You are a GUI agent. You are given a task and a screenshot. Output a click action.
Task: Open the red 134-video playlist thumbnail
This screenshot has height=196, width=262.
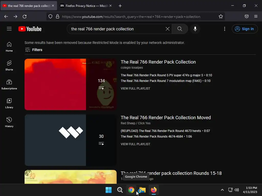(x=71, y=84)
